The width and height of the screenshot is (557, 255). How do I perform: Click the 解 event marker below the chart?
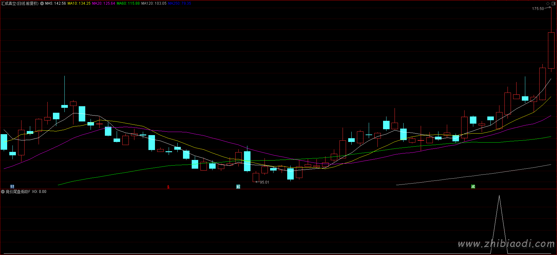[x=238, y=187]
